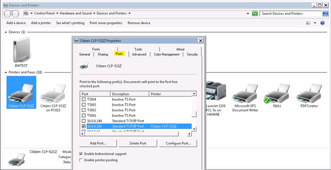Viewport: 331px width, 170px height.
Task: Click the port list scroll up arrow
Action: pyautogui.click(x=194, y=93)
